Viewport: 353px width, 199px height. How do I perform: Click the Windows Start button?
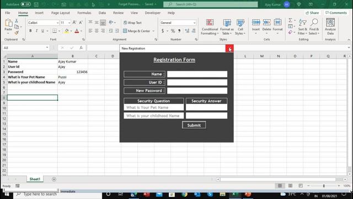(x=7, y=194)
